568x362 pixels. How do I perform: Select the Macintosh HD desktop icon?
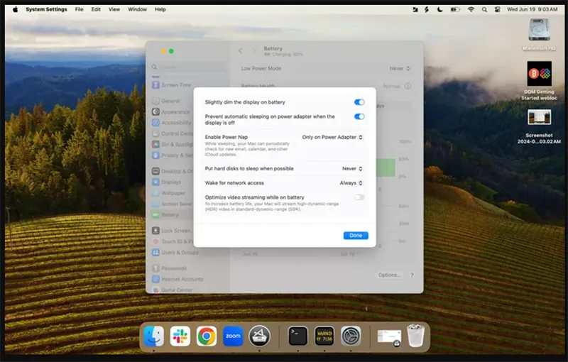(x=539, y=35)
